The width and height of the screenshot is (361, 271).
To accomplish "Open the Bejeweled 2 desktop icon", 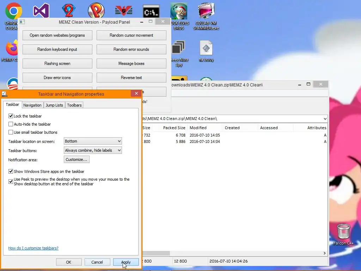I will (69, 10).
